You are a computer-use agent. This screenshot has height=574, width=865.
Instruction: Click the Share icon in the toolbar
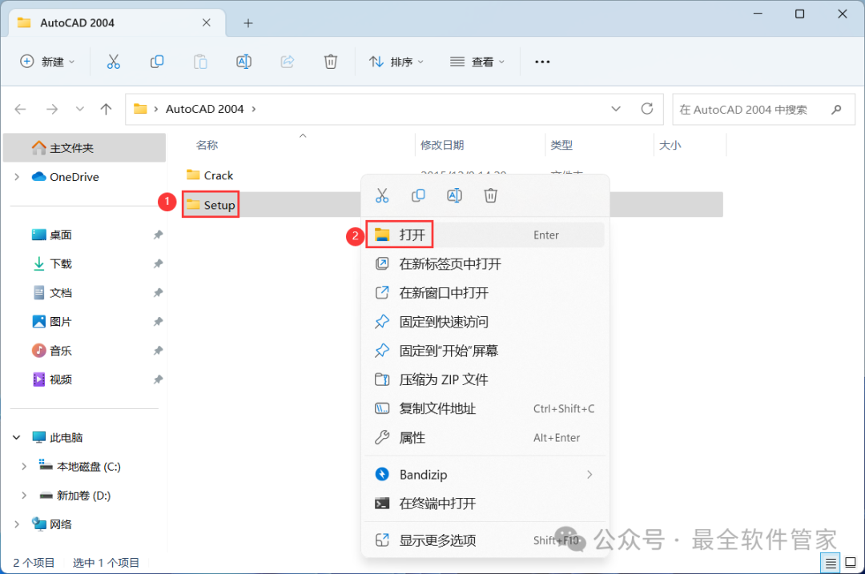pos(288,62)
